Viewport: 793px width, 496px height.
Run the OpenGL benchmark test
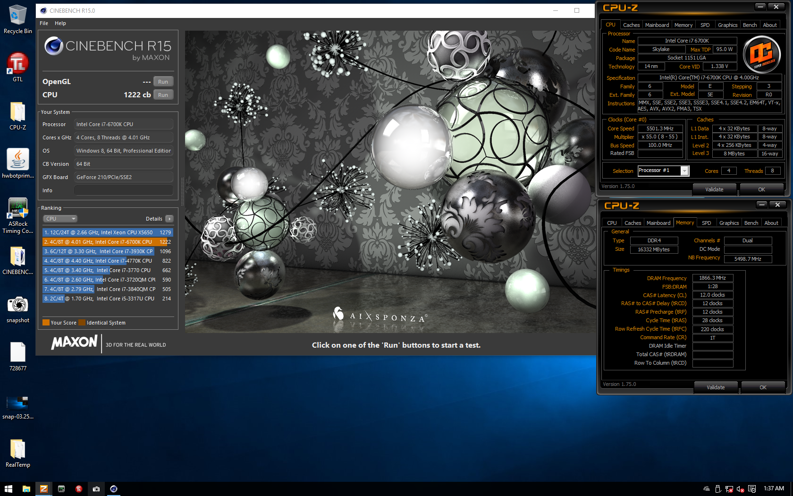(x=163, y=82)
